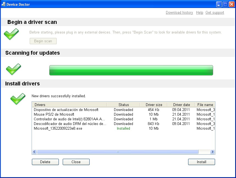This screenshot has height=178, width=236.
Task: Click the 843 Kb driver size cell
Action: coord(153,124)
